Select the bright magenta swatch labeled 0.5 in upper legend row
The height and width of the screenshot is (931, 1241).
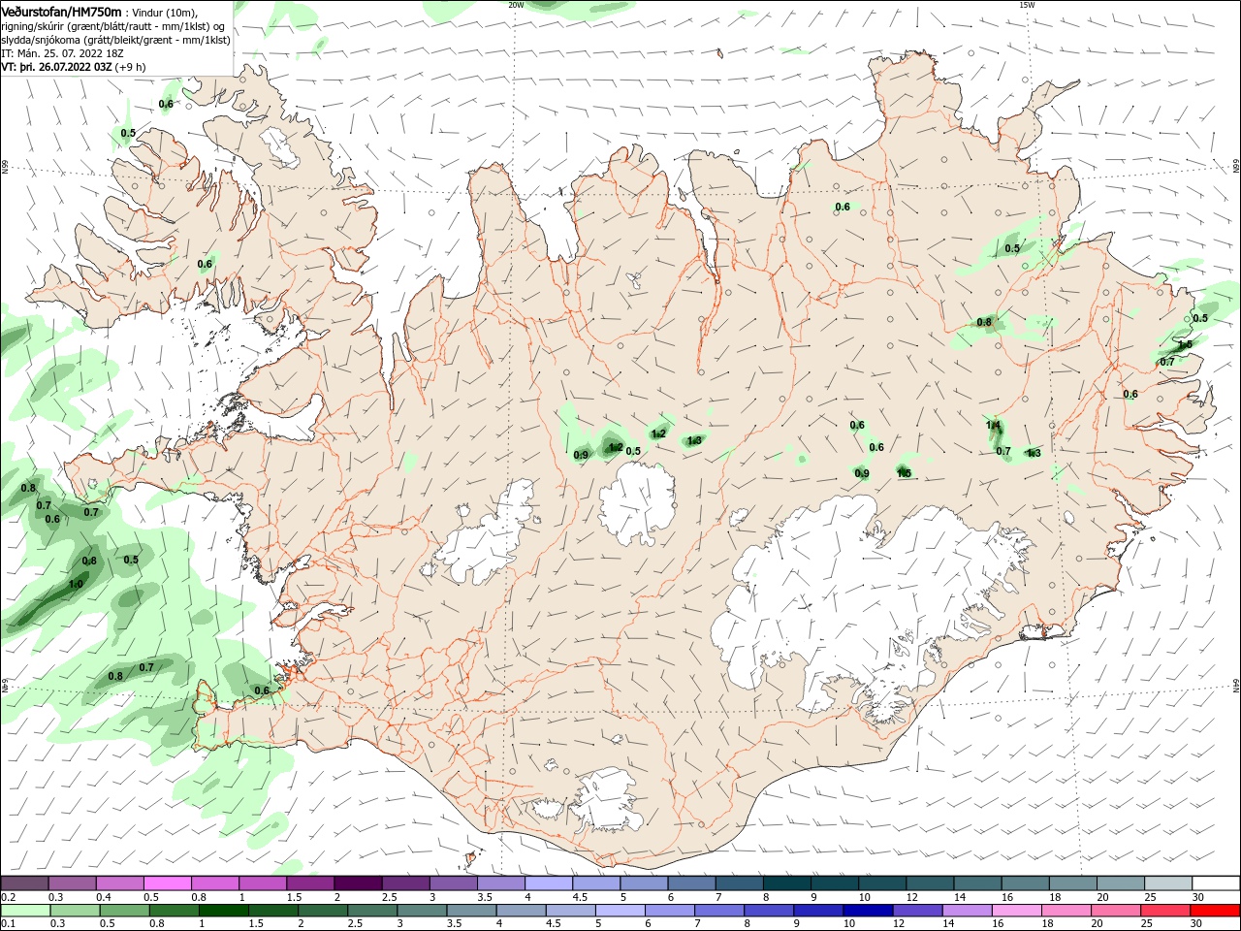(167, 883)
